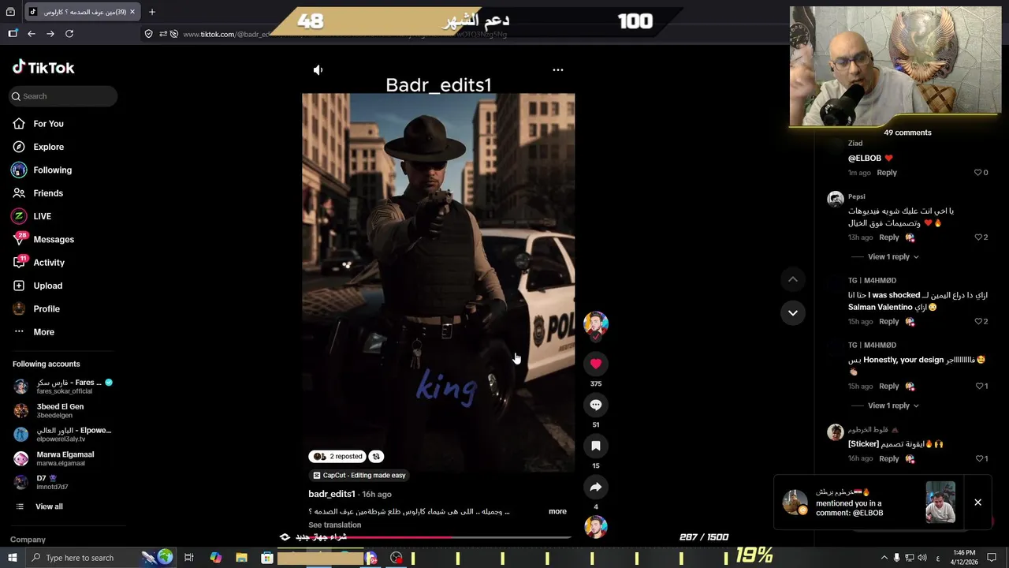The height and width of the screenshot is (568, 1009).
Task: Expand View 1 reply under 'Honestly, your design'
Action: pyautogui.click(x=893, y=405)
